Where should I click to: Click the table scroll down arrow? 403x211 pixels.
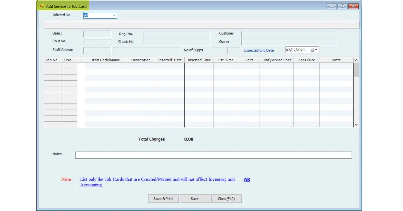[356, 125]
